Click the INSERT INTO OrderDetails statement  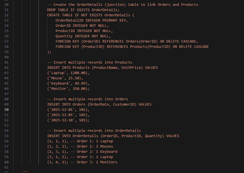pyautogui.click(x=113, y=136)
